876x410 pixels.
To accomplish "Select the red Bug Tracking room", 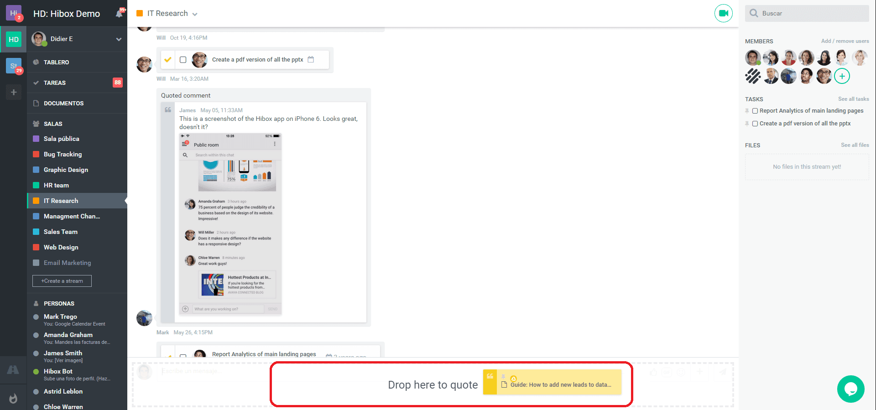I will tap(63, 154).
